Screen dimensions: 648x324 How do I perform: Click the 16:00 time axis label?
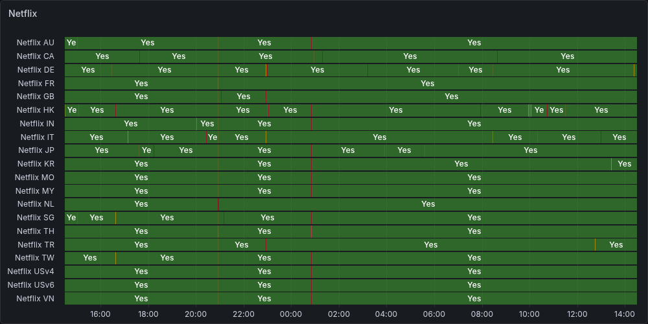[100, 314]
